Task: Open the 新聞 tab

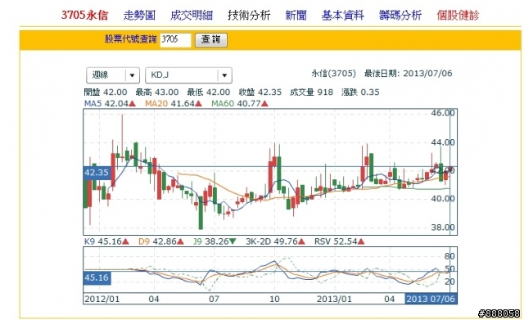Action: pos(296,15)
